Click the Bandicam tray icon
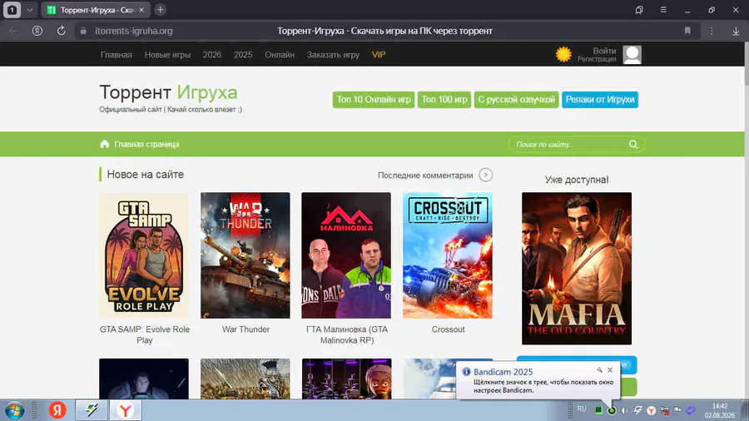Viewport: 749px width, 421px height. point(612,410)
